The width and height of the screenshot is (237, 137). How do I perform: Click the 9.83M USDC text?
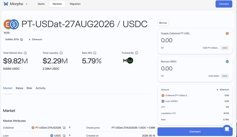[x=12, y=69]
